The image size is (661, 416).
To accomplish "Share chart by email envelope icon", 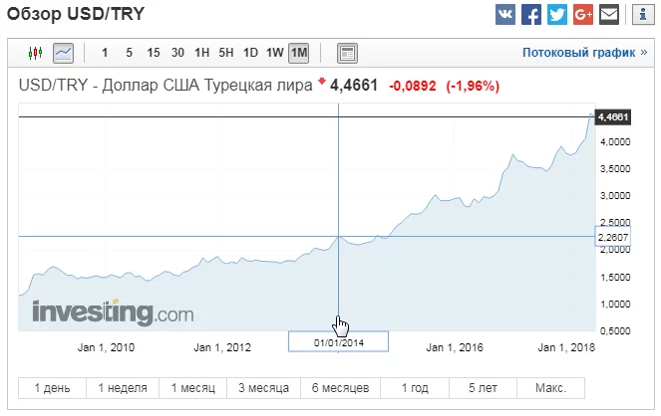I will pos(609,15).
